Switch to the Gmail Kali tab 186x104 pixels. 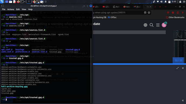[x=137, y=7]
